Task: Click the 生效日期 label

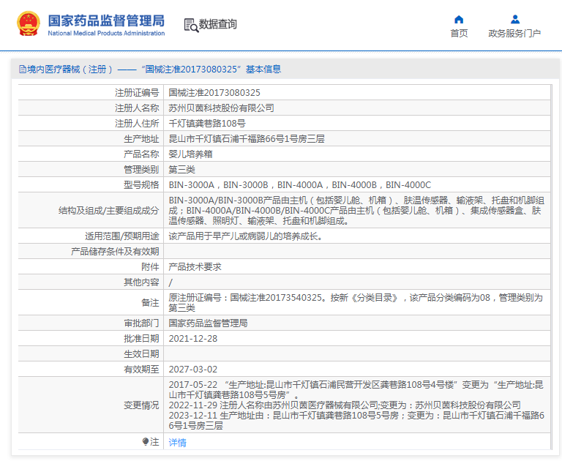Action: 141,354
